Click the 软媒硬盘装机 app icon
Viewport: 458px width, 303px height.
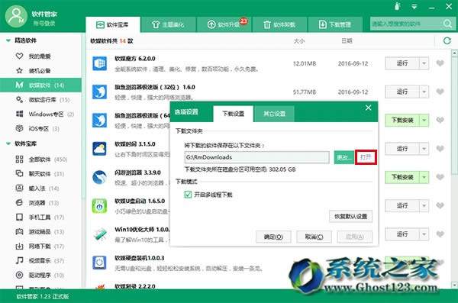pyautogui.click(x=99, y=263)
